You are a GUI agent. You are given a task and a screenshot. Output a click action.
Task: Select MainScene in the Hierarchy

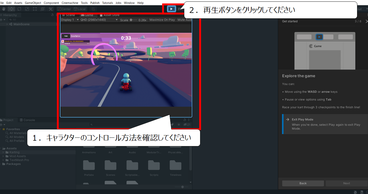pyautogui.click(x=22, y=24)
